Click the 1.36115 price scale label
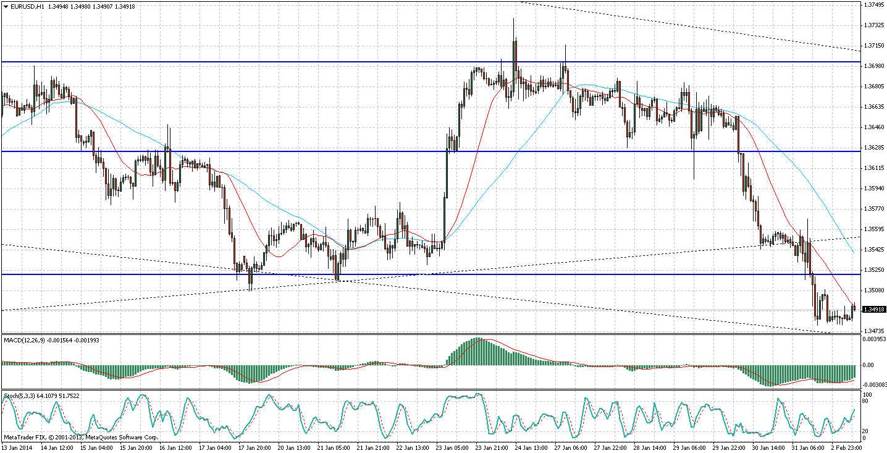Image resolution: width=887 pixels, height=453 pixels. point(873,168)
